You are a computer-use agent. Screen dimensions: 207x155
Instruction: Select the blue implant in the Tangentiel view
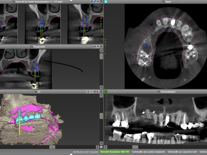coord(35,66)
